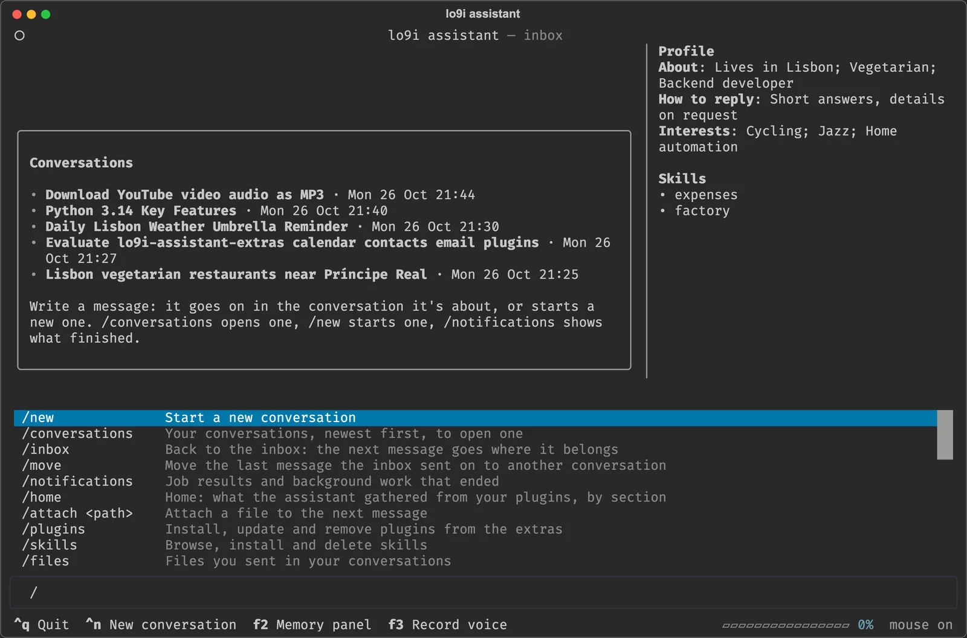Click the Profile heading
967x638 pixels.
pyautogui.click(x=686, y=51)
